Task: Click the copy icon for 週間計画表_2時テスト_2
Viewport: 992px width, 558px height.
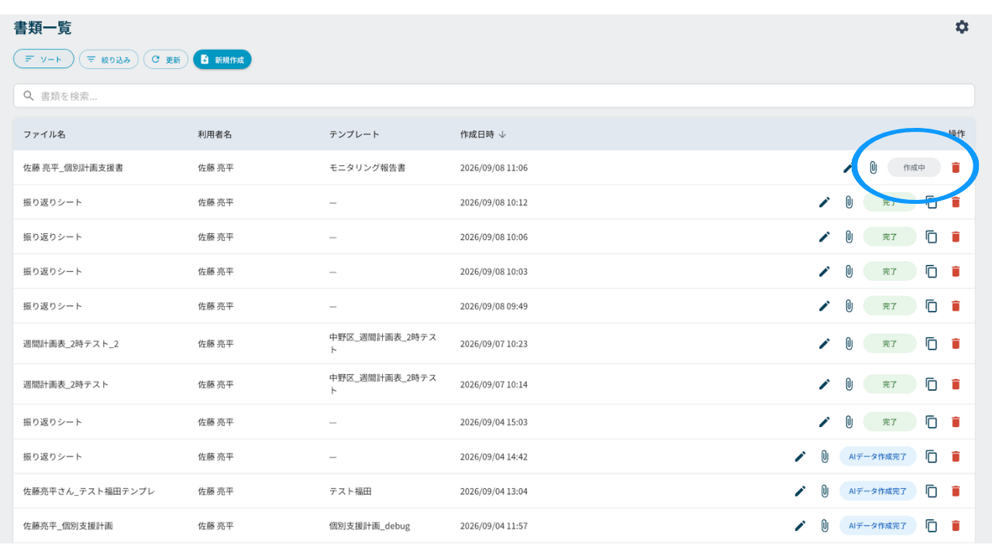Action: pyautogui.click(x=932, y=343)
